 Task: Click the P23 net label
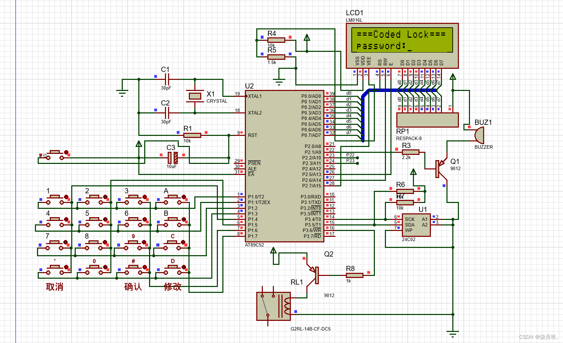point(350,160)
